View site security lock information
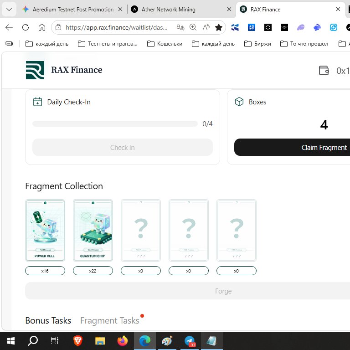This screenshot has width=350, height=350. (58, 27)
